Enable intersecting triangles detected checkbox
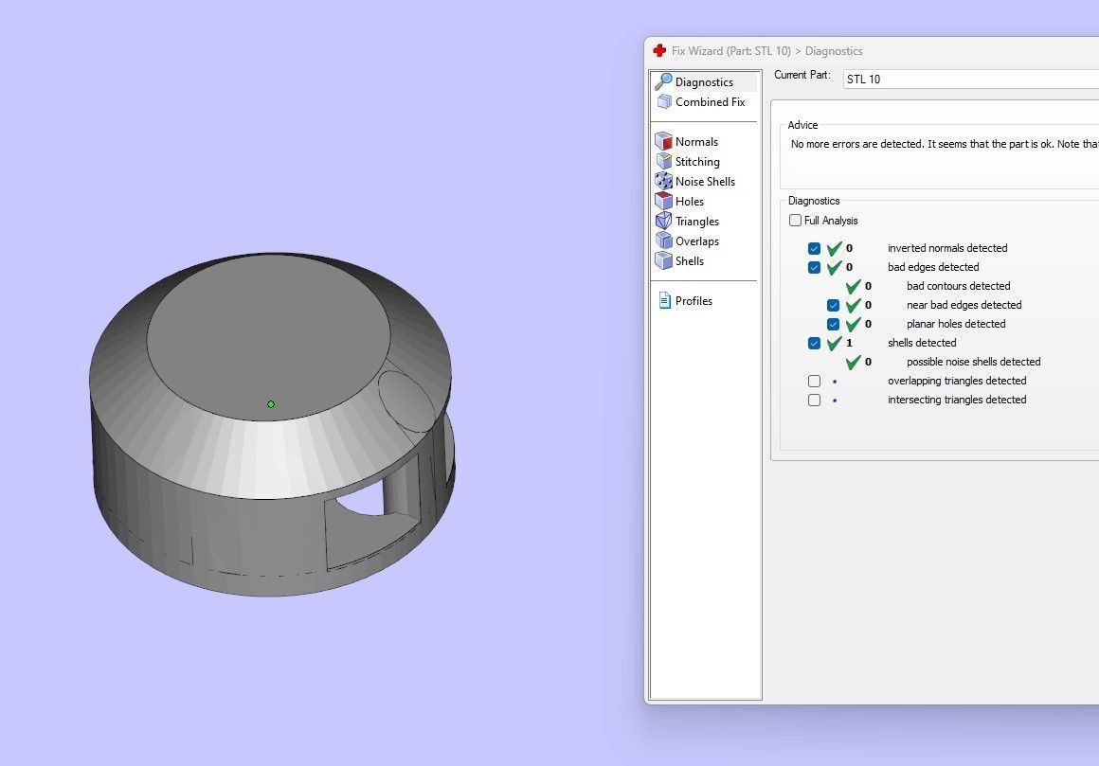 (x=814, y=400)
